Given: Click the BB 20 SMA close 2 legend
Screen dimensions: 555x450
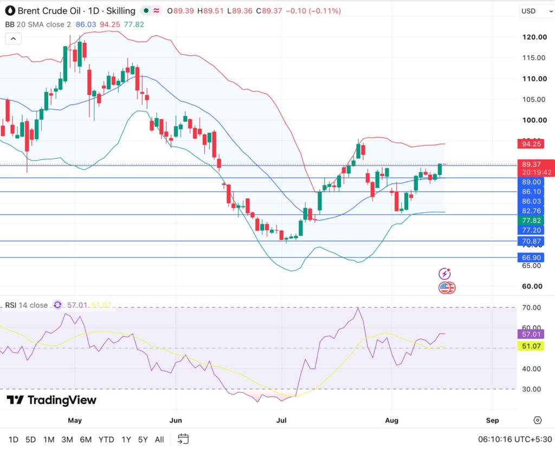Looking at the screenshot, I should (38, 24).
